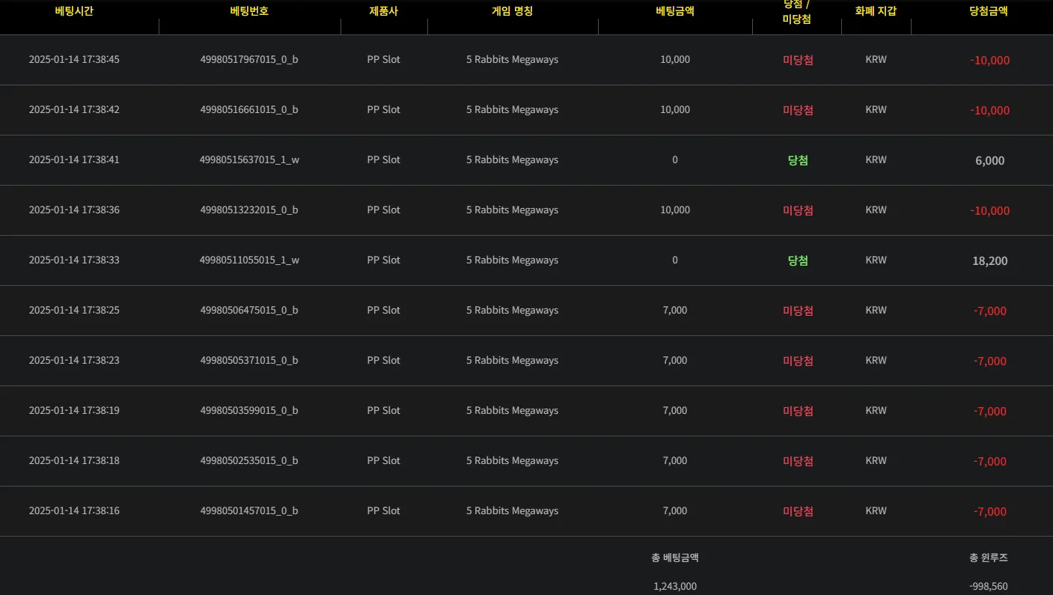
Task: Select bet number 49980515637015_1_w
Action: pyautogui.click(x=249, y=160)
